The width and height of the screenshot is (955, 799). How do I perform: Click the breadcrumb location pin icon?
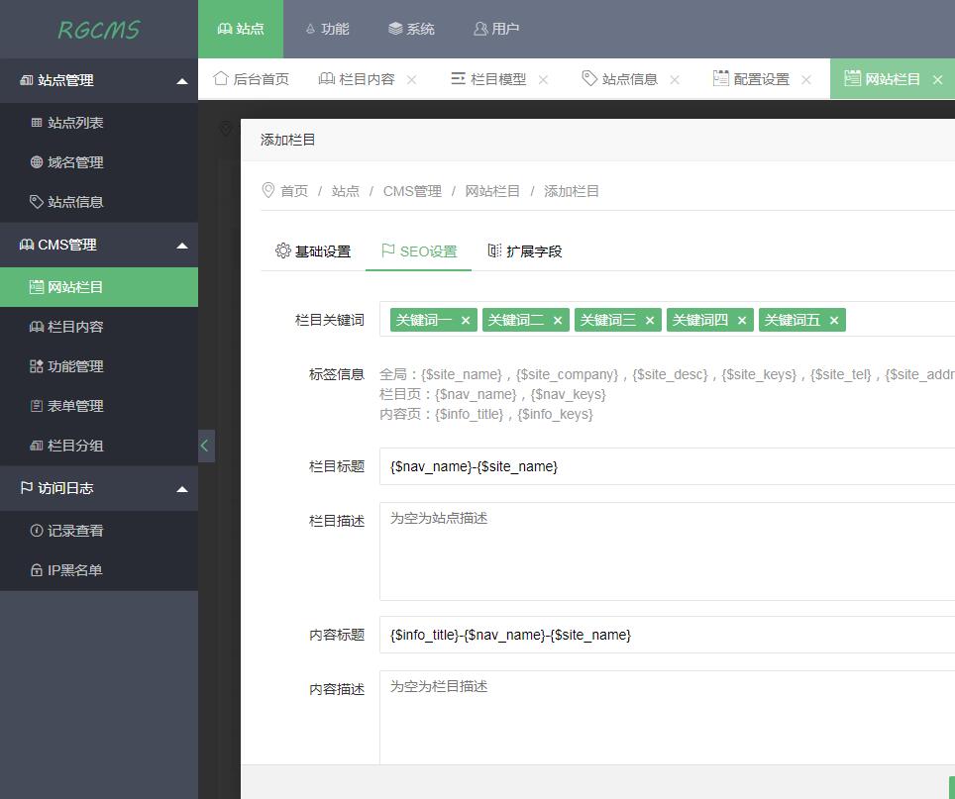pyautogui.click(x=268, y=190)
